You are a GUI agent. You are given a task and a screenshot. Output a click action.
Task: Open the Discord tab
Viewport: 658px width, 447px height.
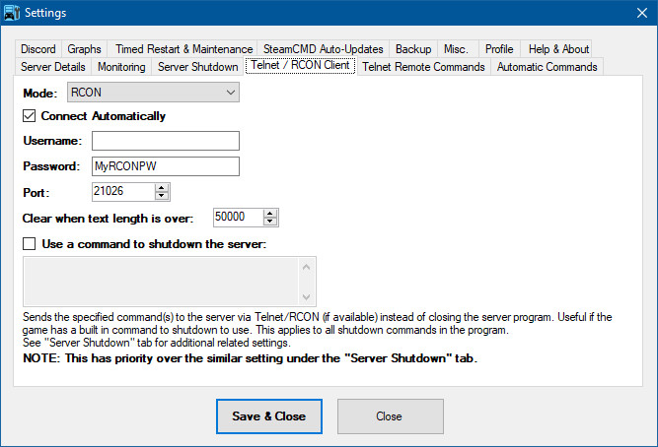(38, 49)
